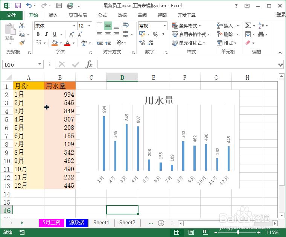Save the workbook with the floppy icon
The width and height of the screenshot is (286, 237).
point(18,6)
